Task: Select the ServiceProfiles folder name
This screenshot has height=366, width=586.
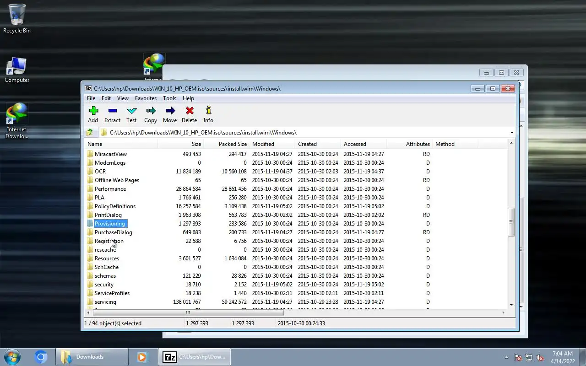Action: pyautogui.click(x=112, y=293)
